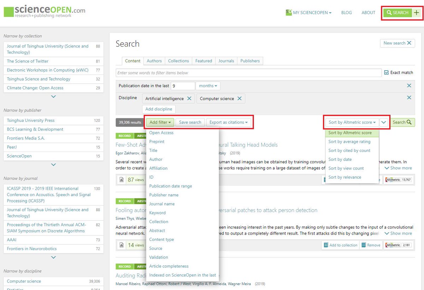Toggle sort direction arrow next to Sort by
Viewport: 424px width, 290px height.
pos(384,122)
